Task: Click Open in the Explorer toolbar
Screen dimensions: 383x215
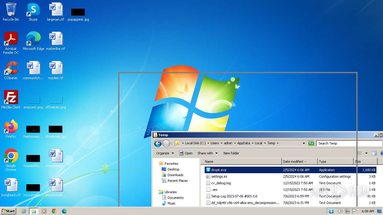Action: click(x=186, y=153)
